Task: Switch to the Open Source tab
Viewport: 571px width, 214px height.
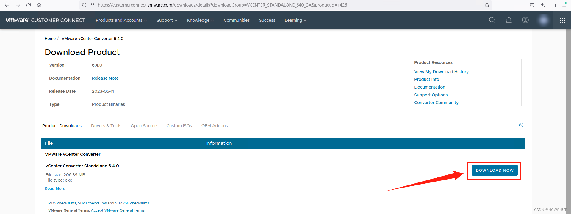Action: tap(144, 126)
